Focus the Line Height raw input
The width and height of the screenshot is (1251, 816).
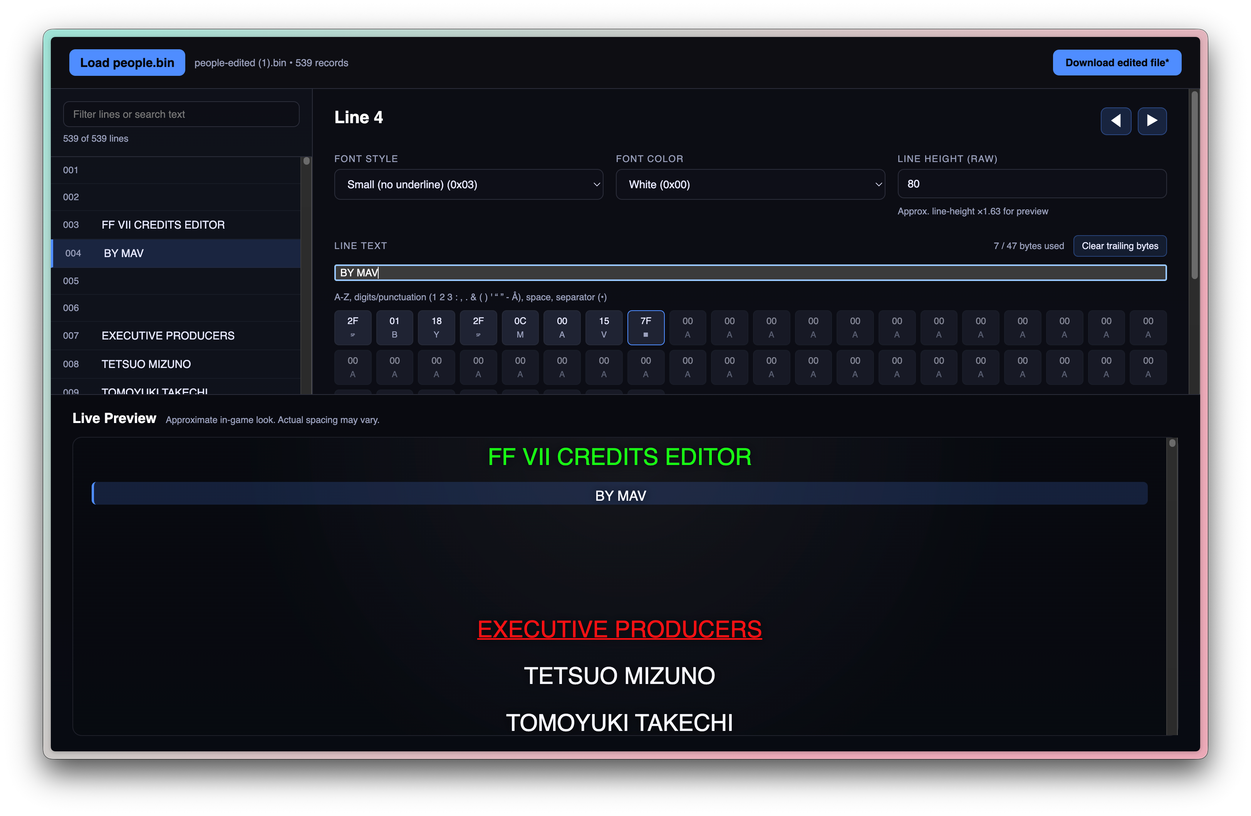[x=1032, y=184]
